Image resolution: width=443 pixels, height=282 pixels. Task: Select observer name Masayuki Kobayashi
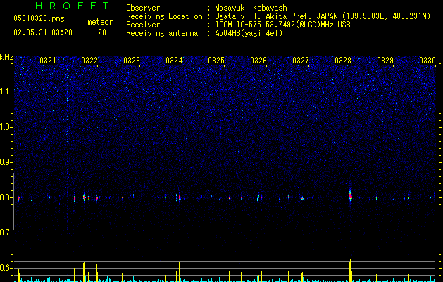[x=253, y=8]
